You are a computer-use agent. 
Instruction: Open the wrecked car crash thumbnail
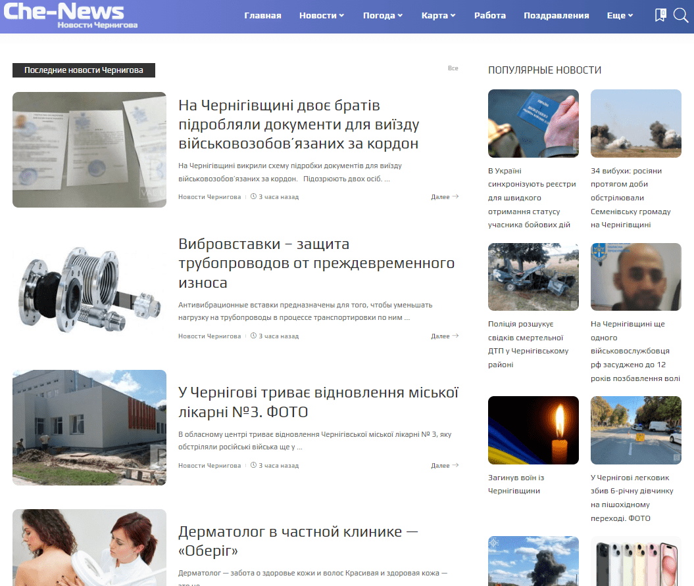coord(533,277)
